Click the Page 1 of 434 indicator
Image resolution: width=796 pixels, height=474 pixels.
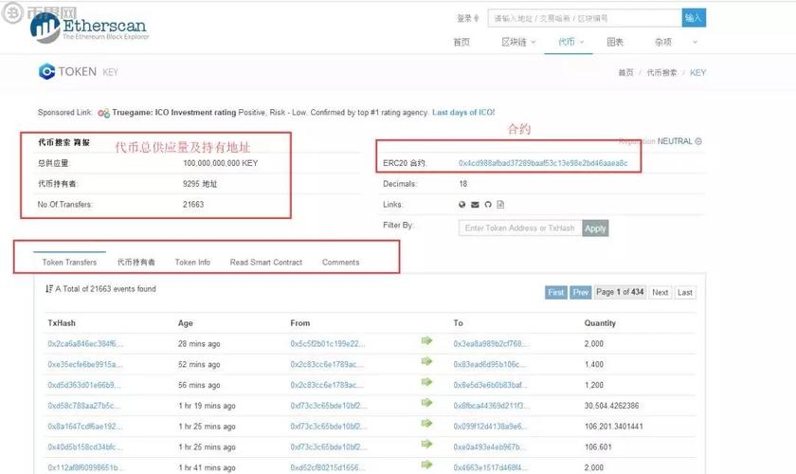point(620,292)
